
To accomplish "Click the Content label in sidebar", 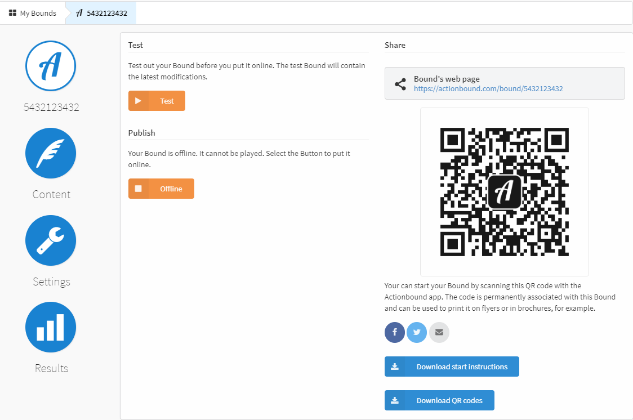I will 51,195.
